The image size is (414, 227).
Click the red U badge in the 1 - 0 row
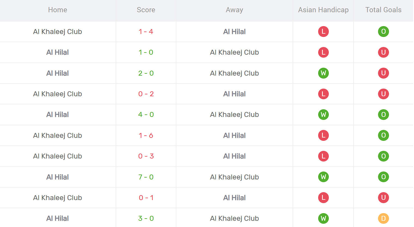click(x=383, y=52)
